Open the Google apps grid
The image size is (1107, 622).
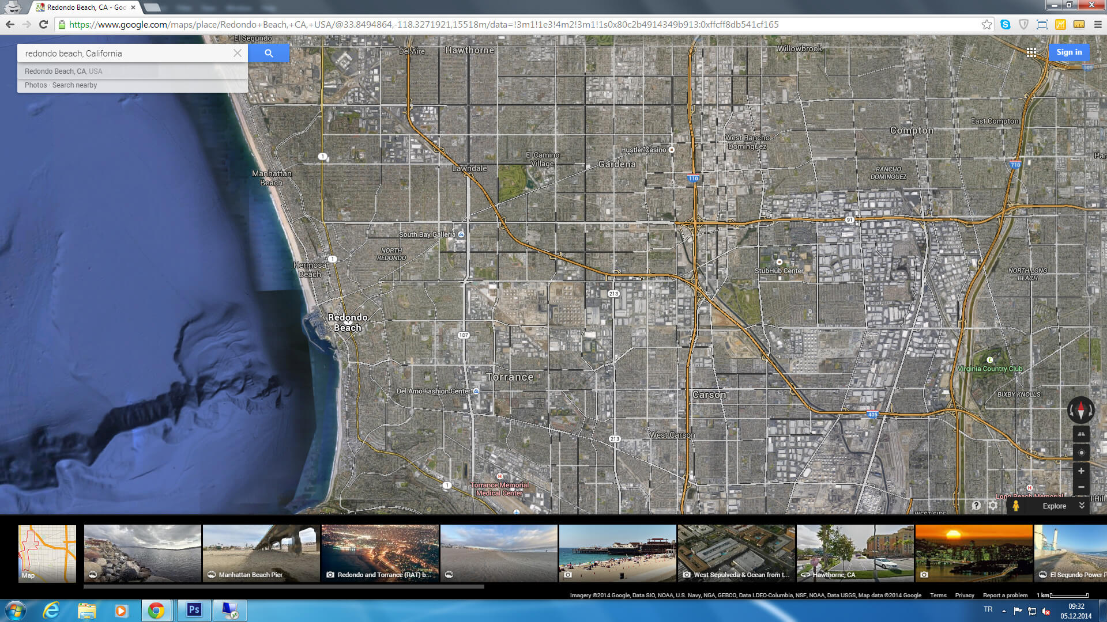(x=1031, y=52)
